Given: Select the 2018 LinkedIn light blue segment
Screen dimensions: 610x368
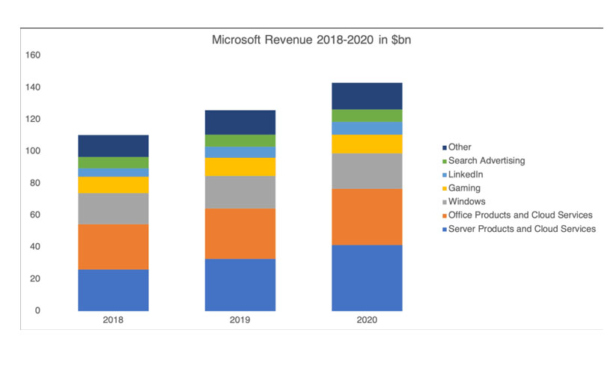Looking at the screenshot, I should coord(113,173).
